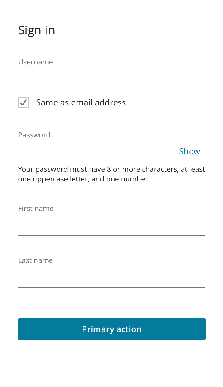Uncheck the Same as email address checkbox
This screenshot has width=223, height=387.
point(24,103)
